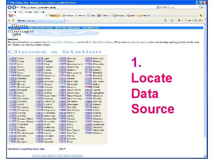Open station 112736 (Elgin)

pos(39,58)
